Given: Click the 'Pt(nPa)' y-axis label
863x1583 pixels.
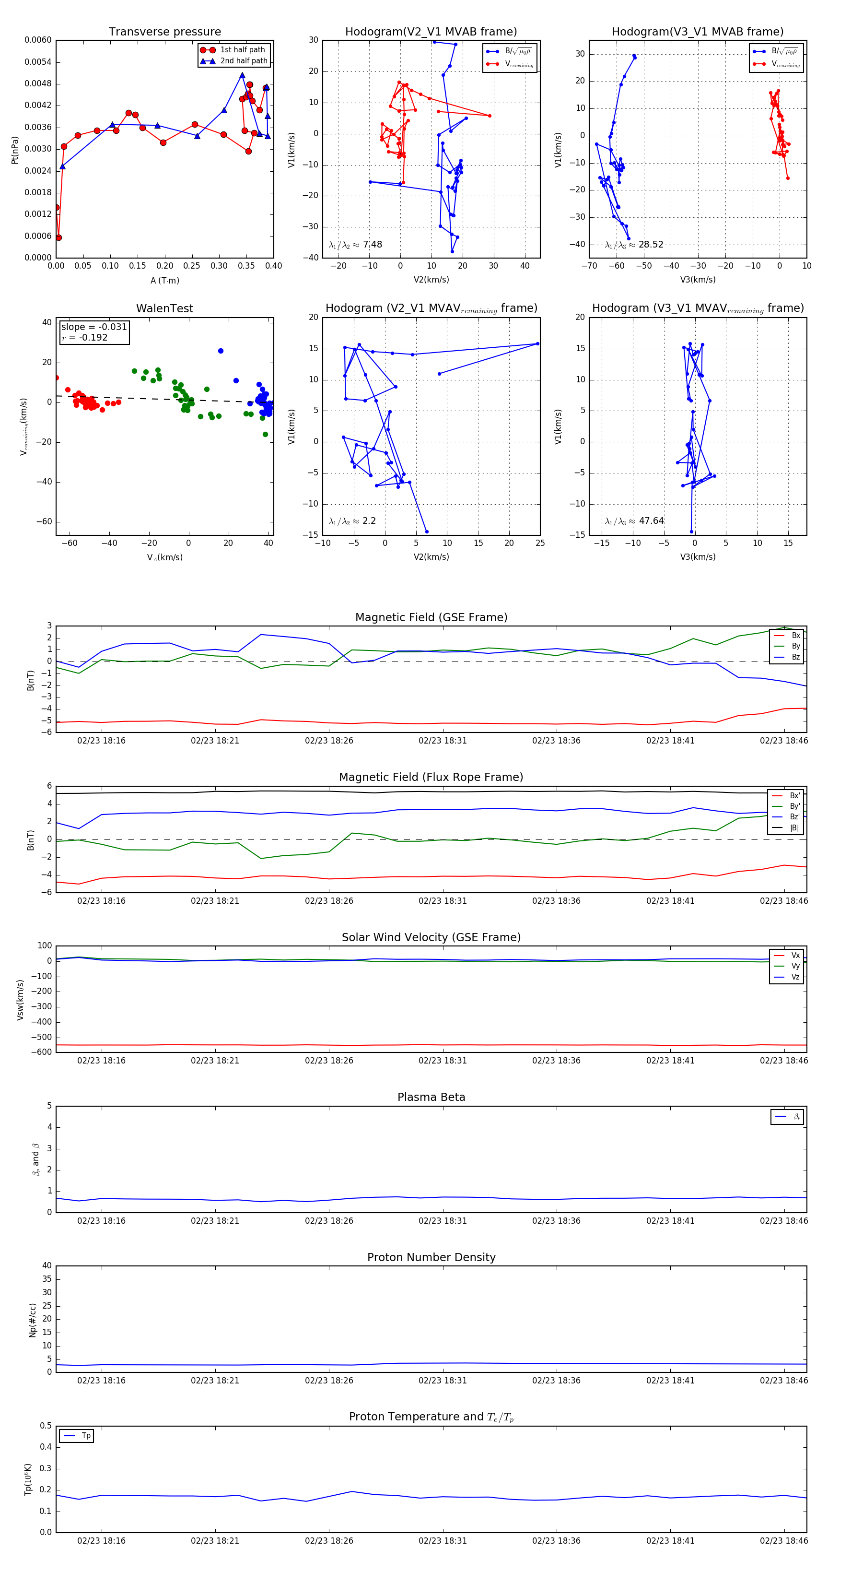Looking at the screenshot, I should point(15,149).
